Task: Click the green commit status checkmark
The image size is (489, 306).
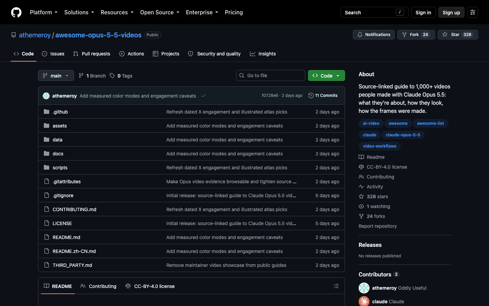Action: coord(203,96)
